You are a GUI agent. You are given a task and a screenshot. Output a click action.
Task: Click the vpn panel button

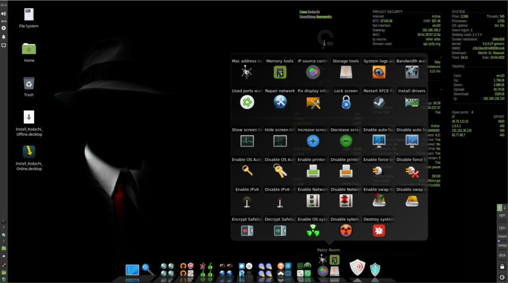pyautogui.click(x=502, y=216)
